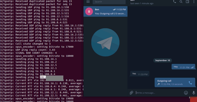Click 'You: Outgoing call' chat preview text
Viewport: 197px width, 102px height.
pos(110,14)
